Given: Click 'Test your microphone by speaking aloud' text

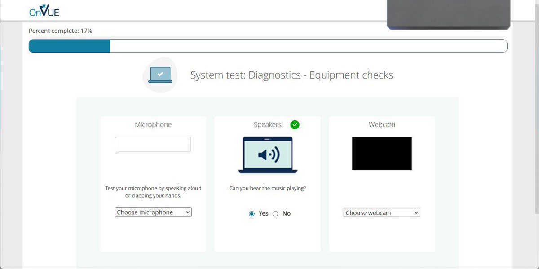Looking at the screenshot, I should coord(153,189).
